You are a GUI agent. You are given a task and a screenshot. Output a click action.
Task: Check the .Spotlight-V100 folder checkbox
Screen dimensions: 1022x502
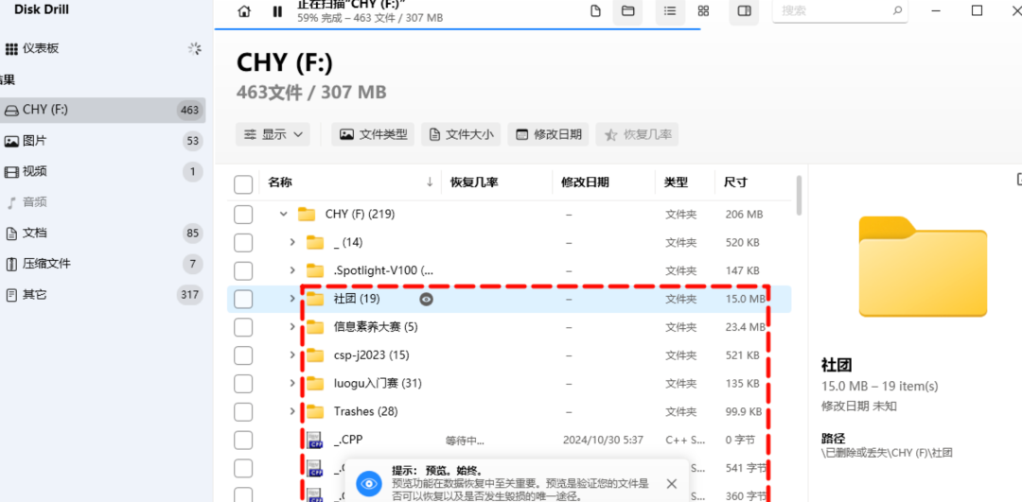tap(243, 271)
